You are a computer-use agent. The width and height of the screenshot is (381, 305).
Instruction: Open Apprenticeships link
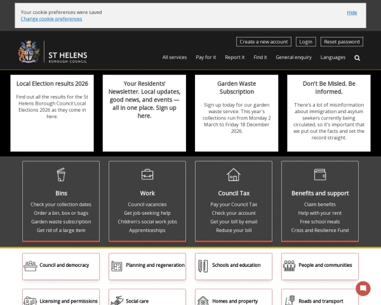(147, 230)
